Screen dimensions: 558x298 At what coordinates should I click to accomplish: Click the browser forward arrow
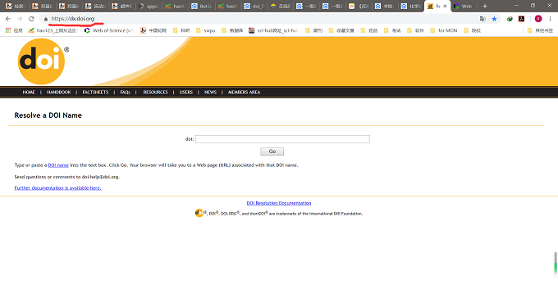coord(20,19)
